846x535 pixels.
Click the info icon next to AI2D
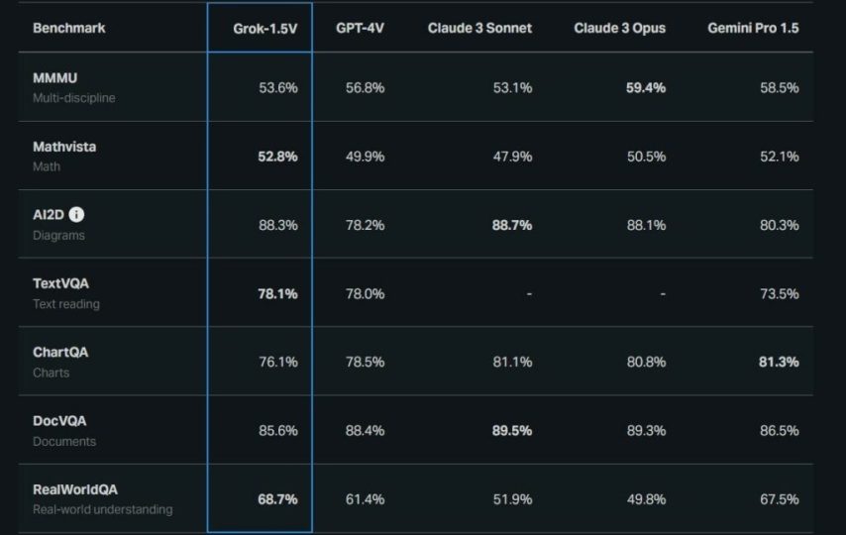(x=77, y=215)
